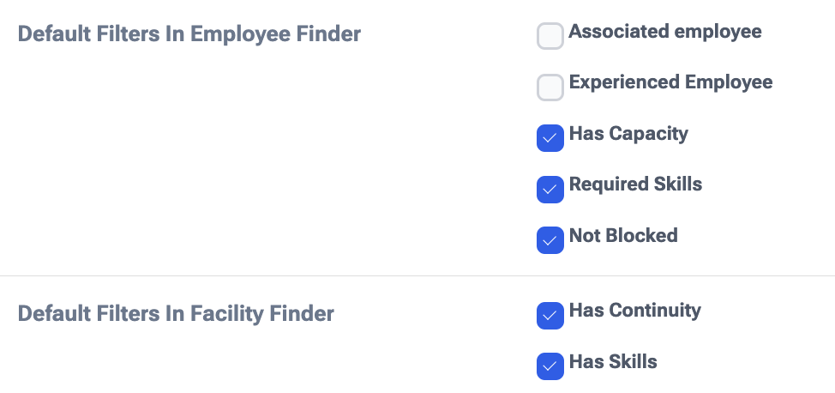The width and height of the screenshot is (835, 393).
Task: Click the 'Has Continuity' label text
Action: tap(634, 310)
